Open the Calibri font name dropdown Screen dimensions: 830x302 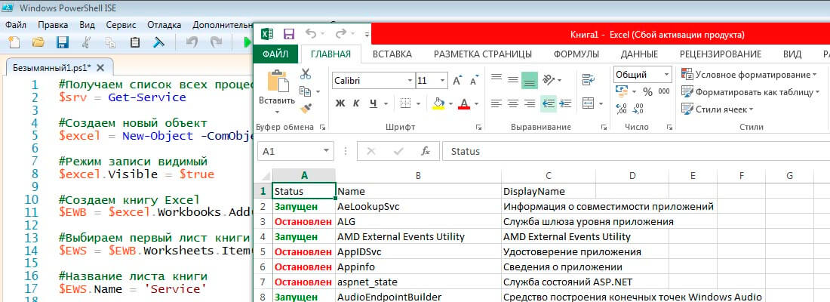click(x=410, y=81)
